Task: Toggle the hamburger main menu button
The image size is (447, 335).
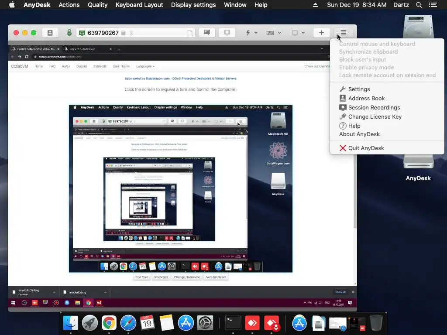Action: click(344, 33)
